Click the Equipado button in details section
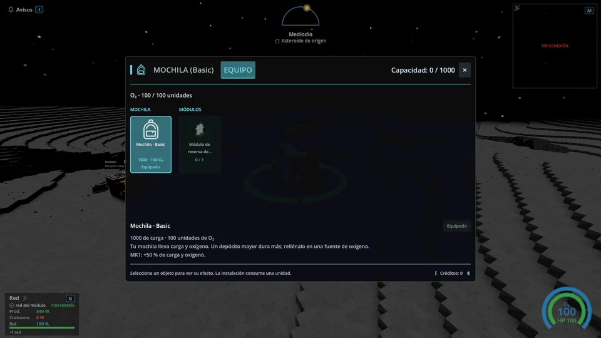The width and height of the screenshot is (601, 338). [x=456, y=226]
